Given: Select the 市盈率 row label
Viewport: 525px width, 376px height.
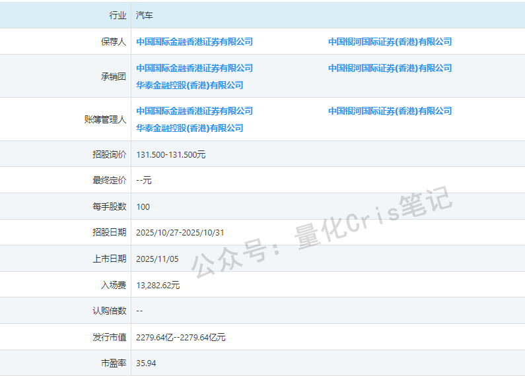Looking at the screenshot, I should [x=114, y=363].
